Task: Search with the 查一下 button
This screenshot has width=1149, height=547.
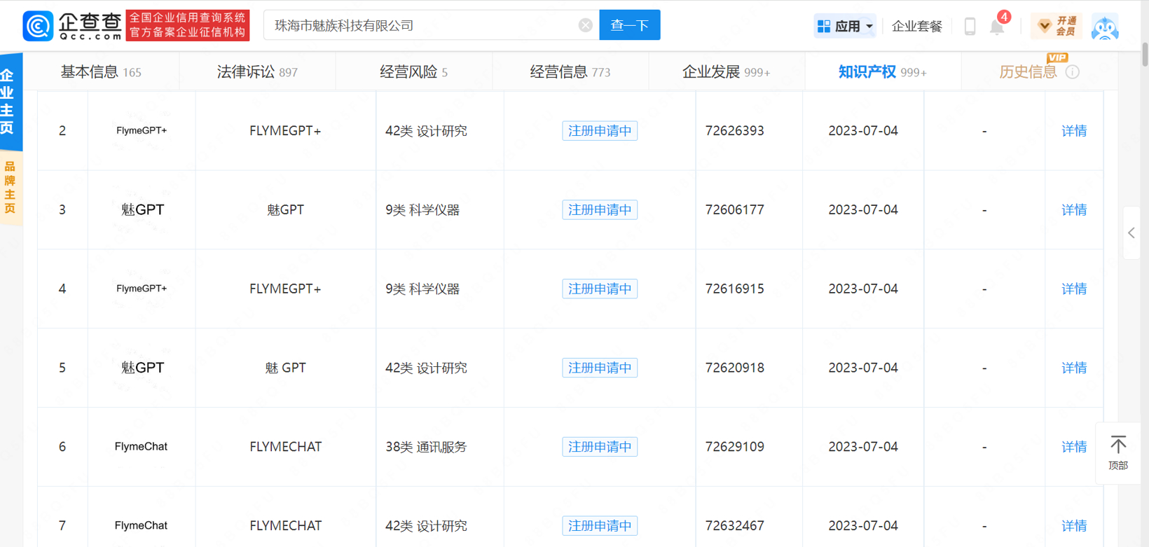Action: [x=630, y=25]
